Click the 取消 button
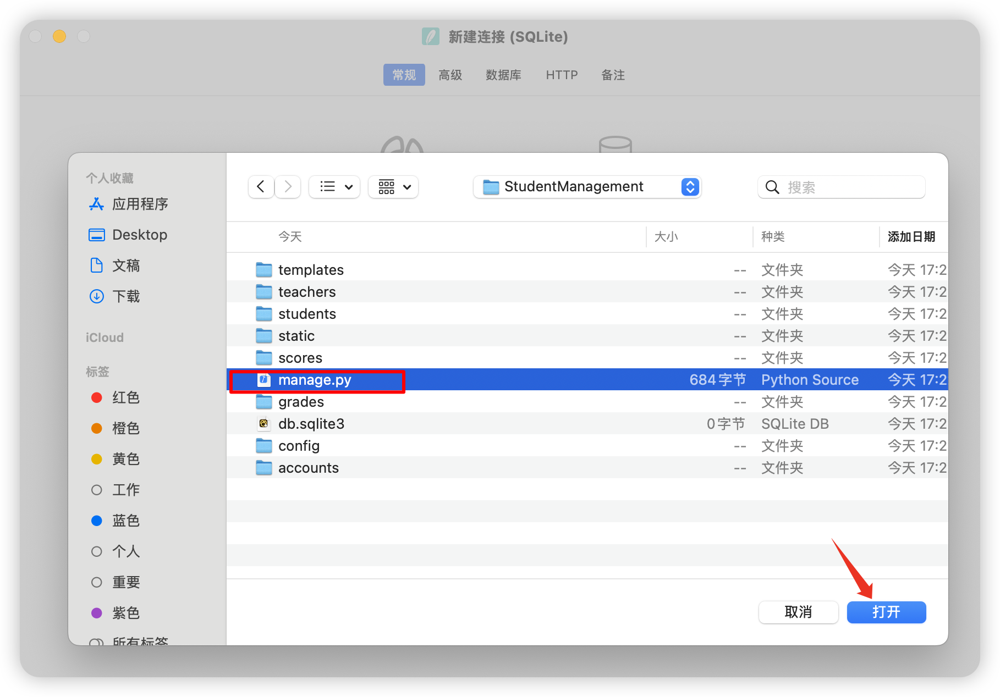 tap(798, 612)
